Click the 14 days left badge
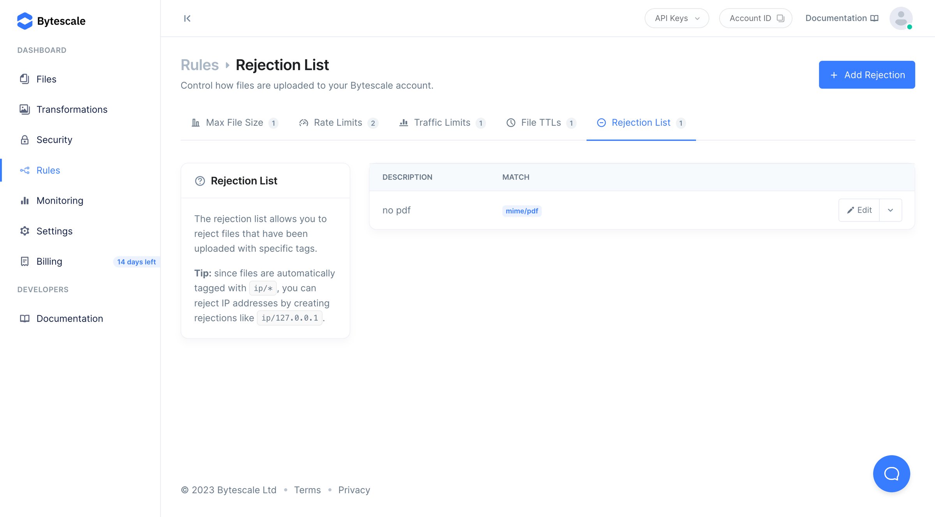Viewport: 935px width, 517px height. [136, 262]
